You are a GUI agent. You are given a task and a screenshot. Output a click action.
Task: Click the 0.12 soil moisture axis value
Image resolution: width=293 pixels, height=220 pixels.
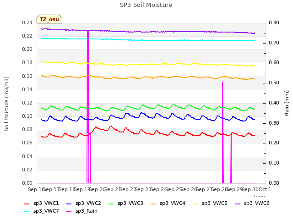[x=27, y=103]
